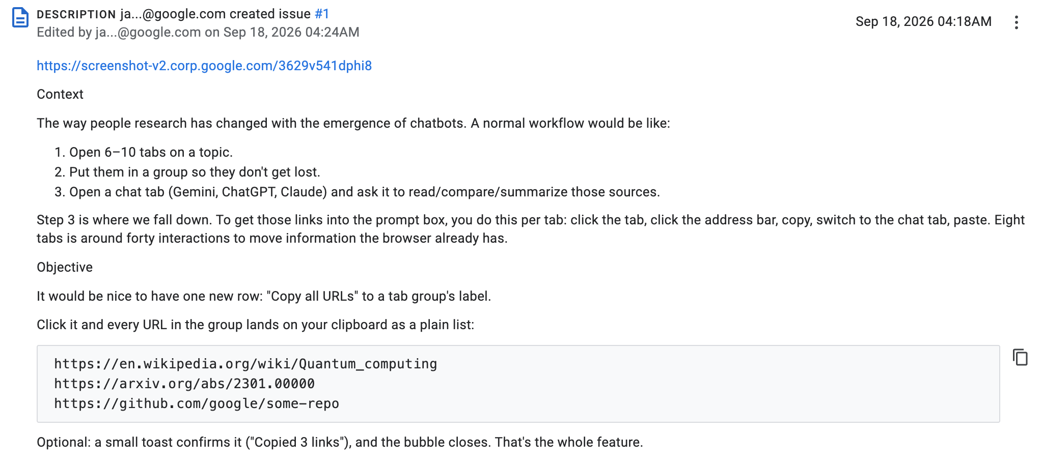The width and height of the screenshot is (1042, 464).
Task: Open the three-dot comment options menu
Action: tap(1016, 22)
